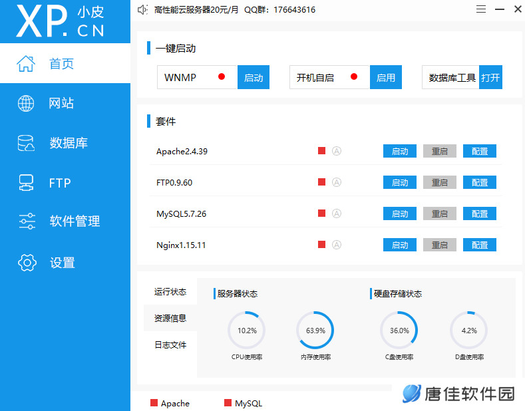Click MySQL status at bottom bar

243,403
